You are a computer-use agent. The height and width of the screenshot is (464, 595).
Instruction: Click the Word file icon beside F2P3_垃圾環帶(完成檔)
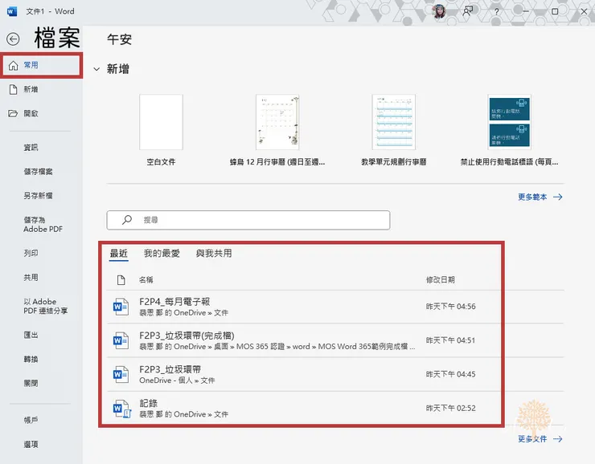(x=121, y=340)
